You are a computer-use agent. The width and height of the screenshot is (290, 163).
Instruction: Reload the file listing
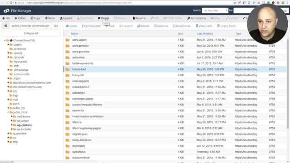click(143, 26)
